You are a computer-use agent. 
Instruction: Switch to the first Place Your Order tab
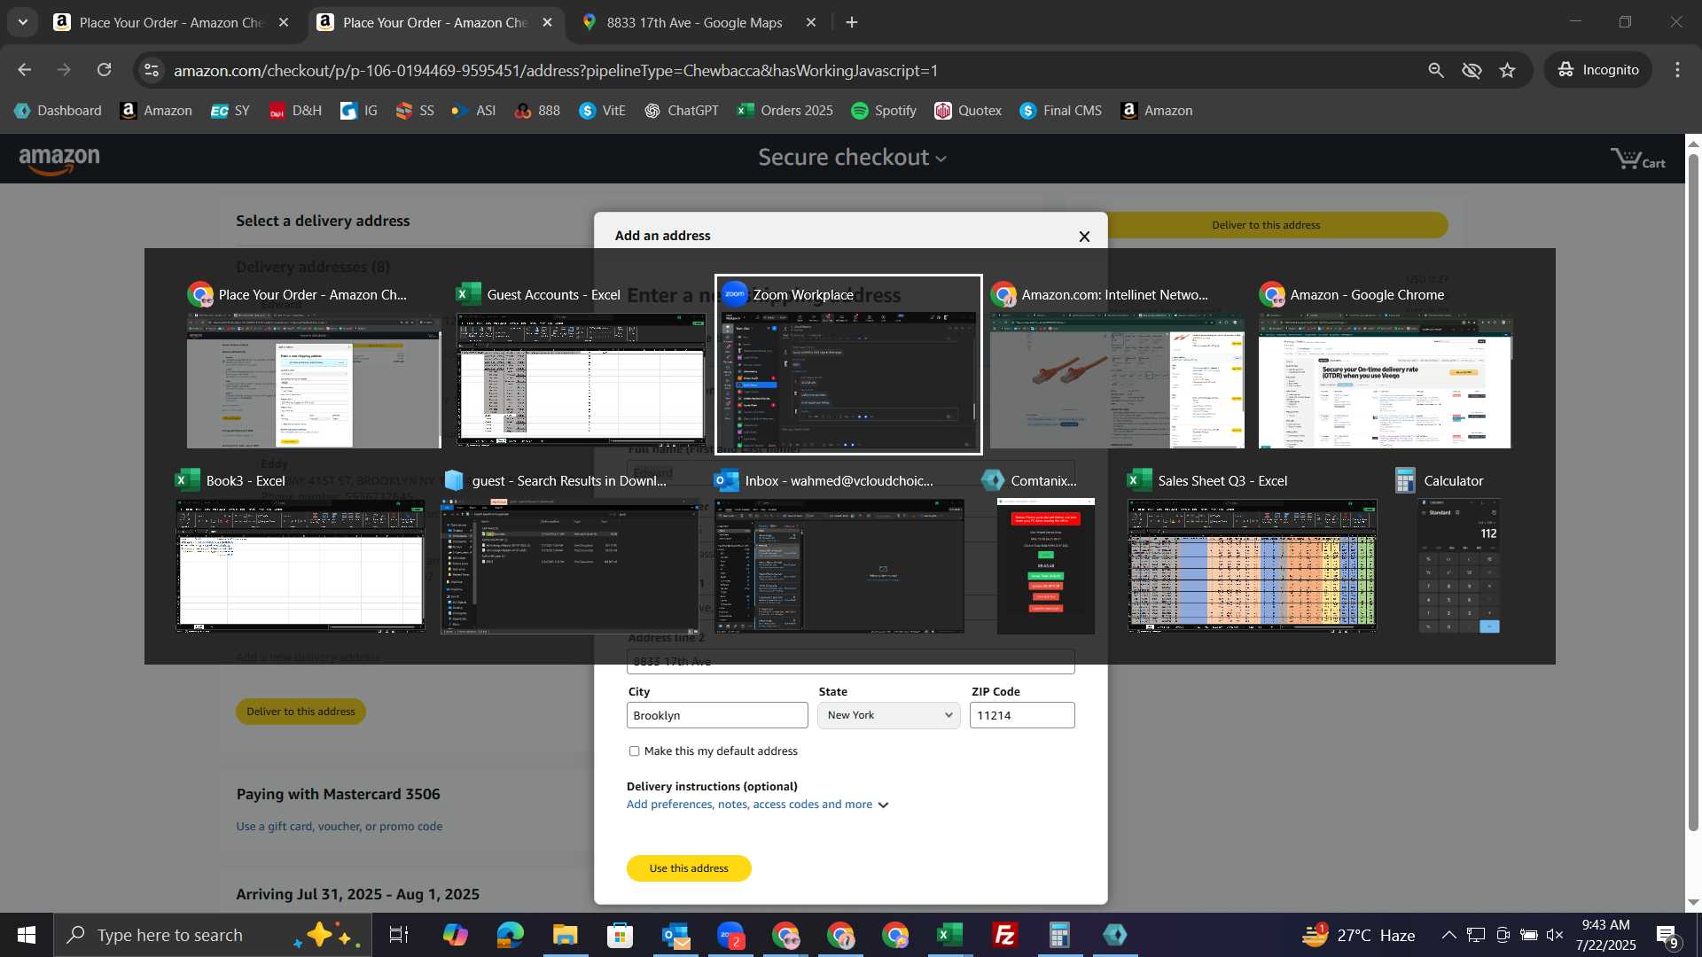click(x=172, y=22)
